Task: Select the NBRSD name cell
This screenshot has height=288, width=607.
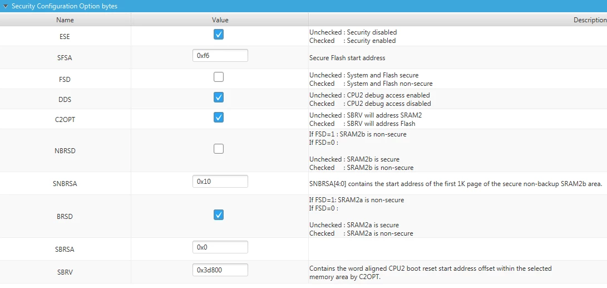Action: tap(65, 151)
